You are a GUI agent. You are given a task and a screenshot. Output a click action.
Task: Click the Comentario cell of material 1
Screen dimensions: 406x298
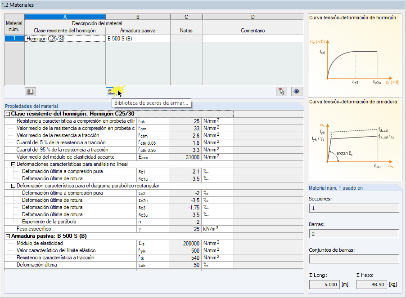pyautogui.click(x=253, y=39)
